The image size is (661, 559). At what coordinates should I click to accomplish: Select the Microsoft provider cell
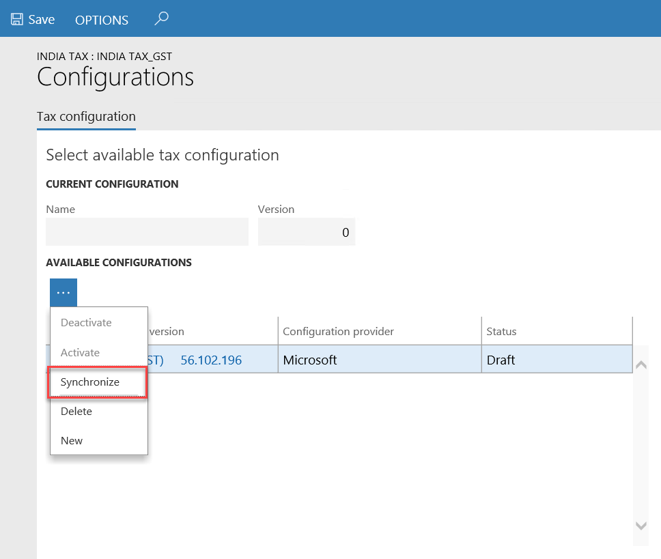380,359
